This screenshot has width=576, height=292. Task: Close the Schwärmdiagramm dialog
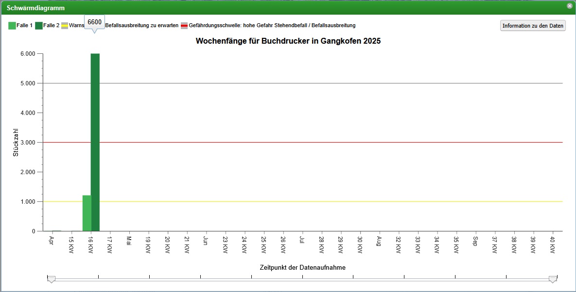pos(569,6)
